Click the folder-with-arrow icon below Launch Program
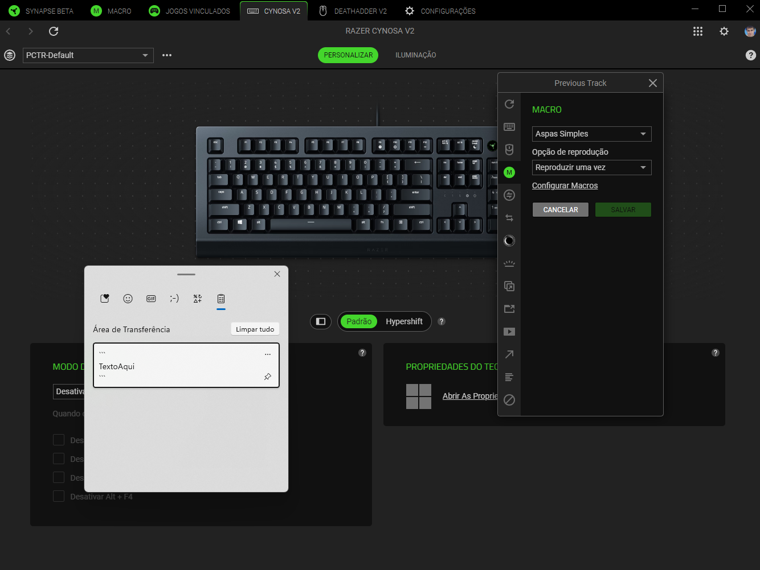The height and width of the screenshot is (570, 760). click(509, 309)
